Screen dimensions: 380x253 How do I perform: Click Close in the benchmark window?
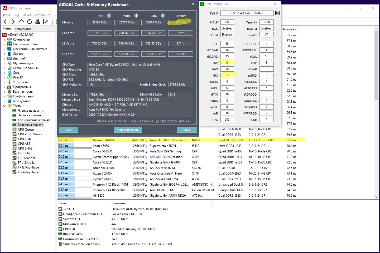187,130
